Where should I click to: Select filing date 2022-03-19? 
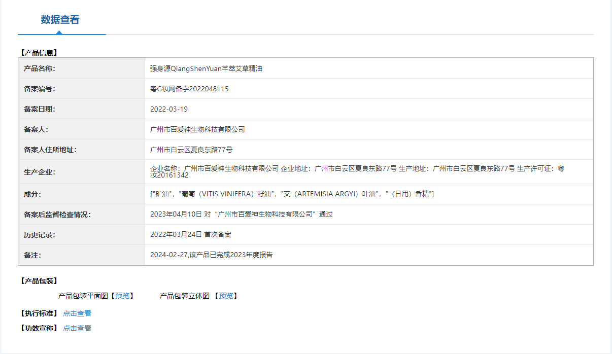(169, 109)
